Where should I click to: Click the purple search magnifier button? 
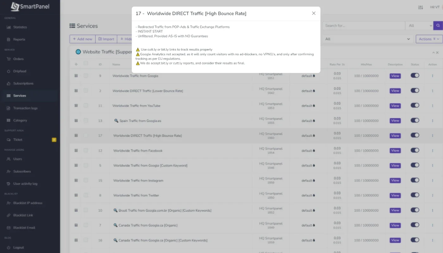(438, 26)
